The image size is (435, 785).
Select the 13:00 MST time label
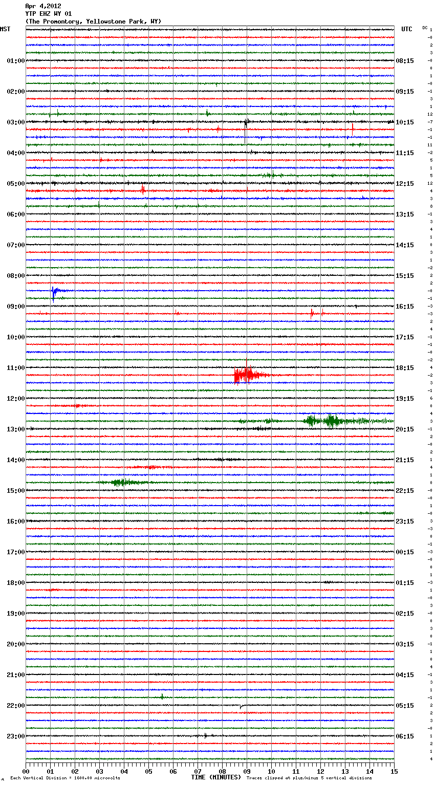15,429
